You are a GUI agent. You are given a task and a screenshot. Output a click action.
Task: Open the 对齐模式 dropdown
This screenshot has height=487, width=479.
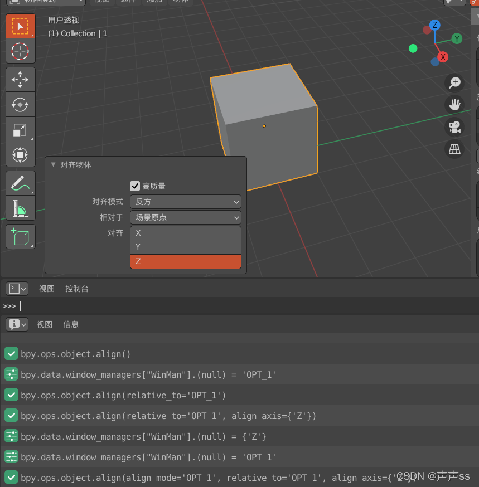click(186, 202)
